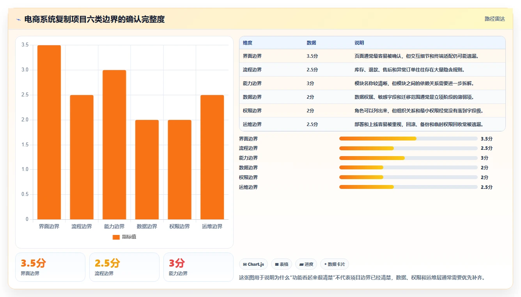Open the 3.5分 界面边界 data card
The image size is (521, 297).
[x=50, y=267]
